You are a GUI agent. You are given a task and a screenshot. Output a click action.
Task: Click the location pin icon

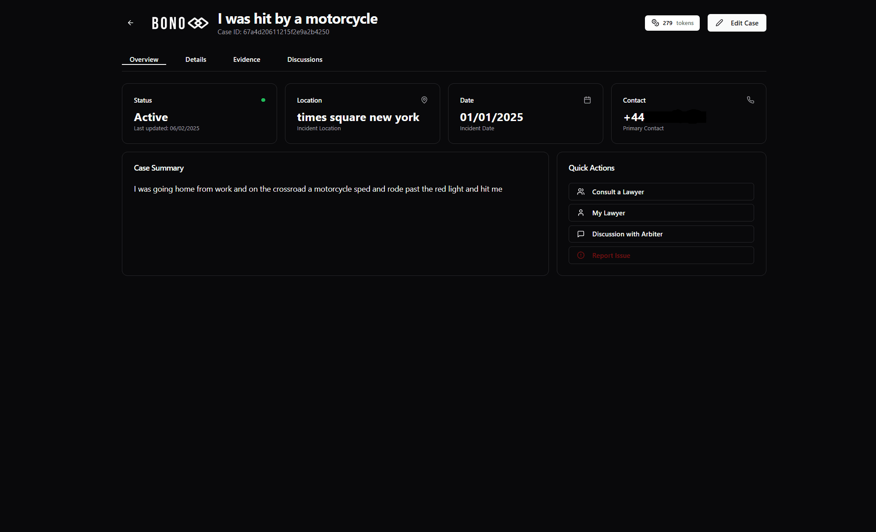424,100
